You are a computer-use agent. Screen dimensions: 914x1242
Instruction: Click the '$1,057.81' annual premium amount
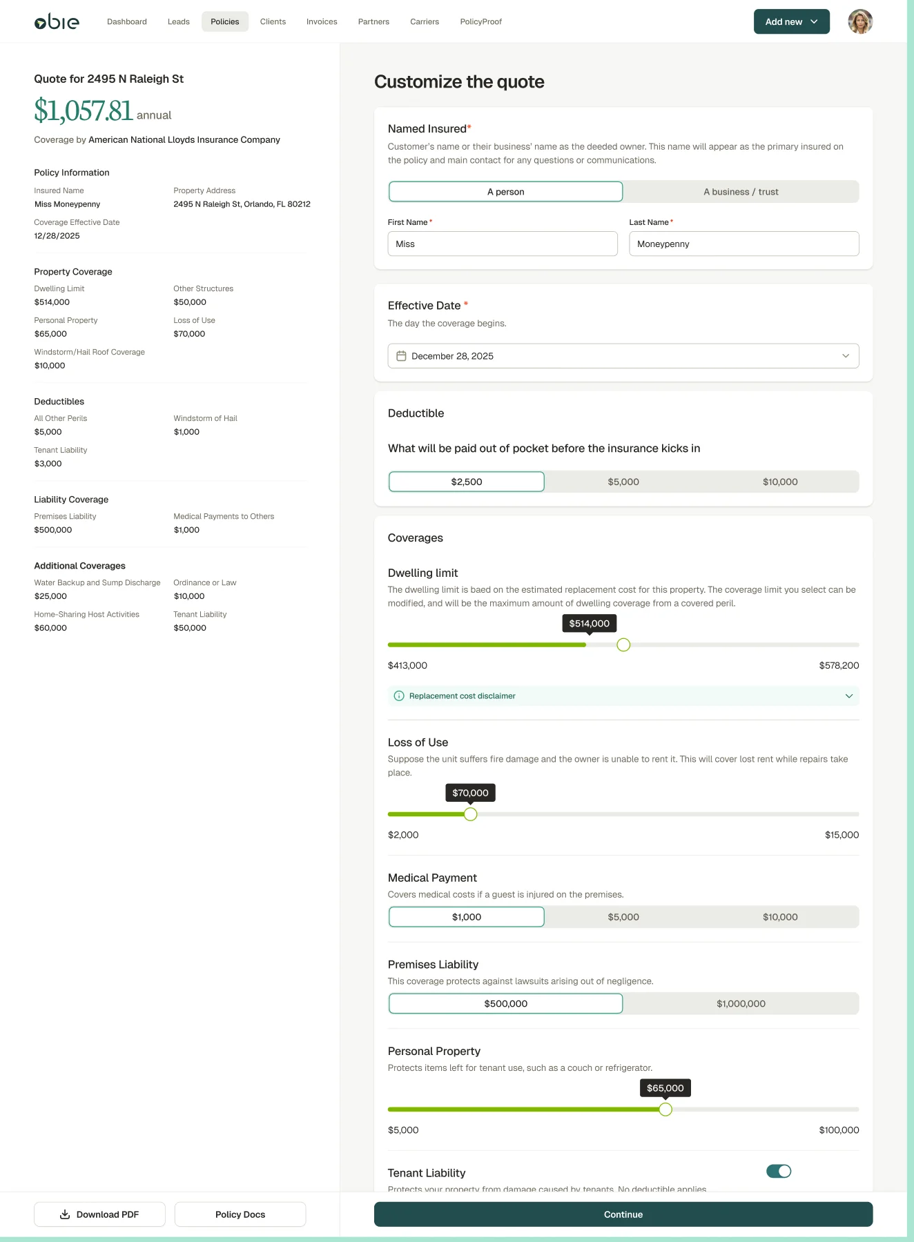[x=83, y=110]
